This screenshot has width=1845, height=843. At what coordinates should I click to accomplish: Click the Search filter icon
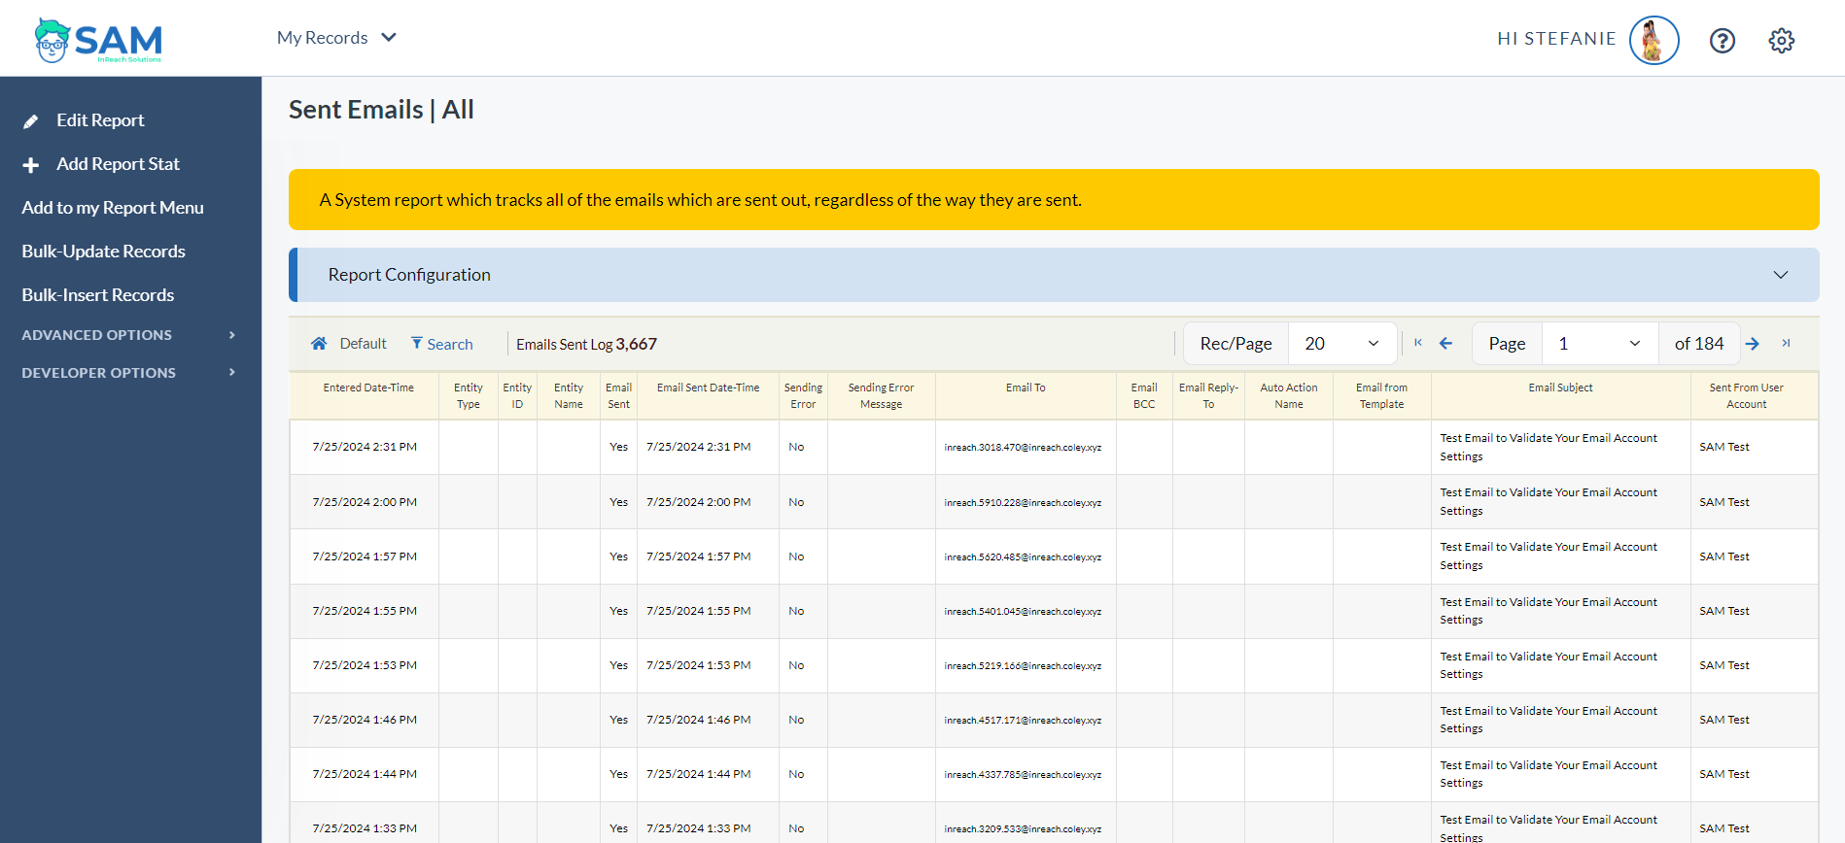(x=417, y=344)
